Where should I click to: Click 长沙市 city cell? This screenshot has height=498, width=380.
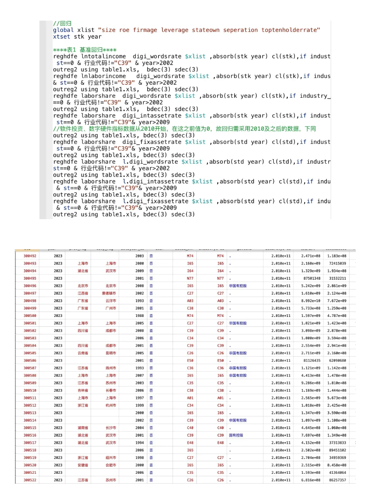[111, 428]
